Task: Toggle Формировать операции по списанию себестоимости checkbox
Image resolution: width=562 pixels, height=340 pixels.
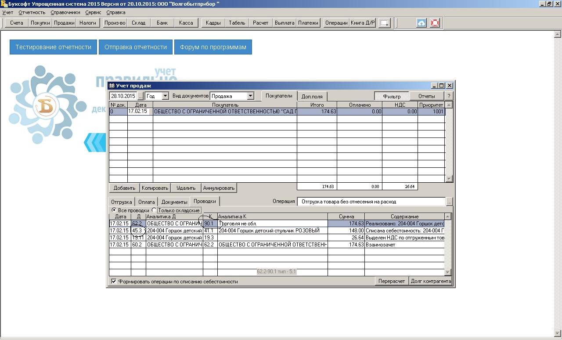Action: 114,282
